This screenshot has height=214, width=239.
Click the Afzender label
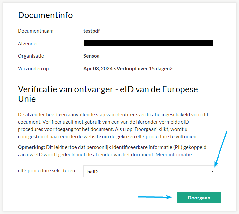(x=28, y=44)
